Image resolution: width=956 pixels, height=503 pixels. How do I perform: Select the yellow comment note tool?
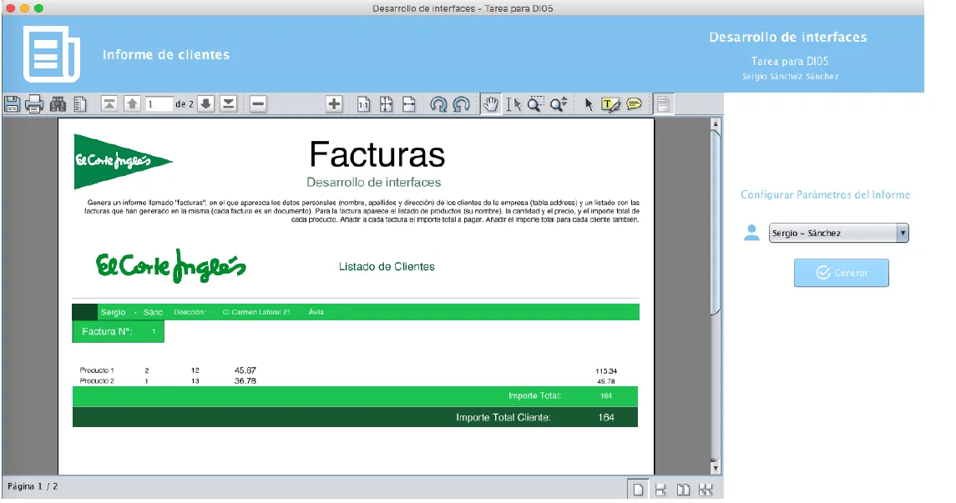[634, 104]
